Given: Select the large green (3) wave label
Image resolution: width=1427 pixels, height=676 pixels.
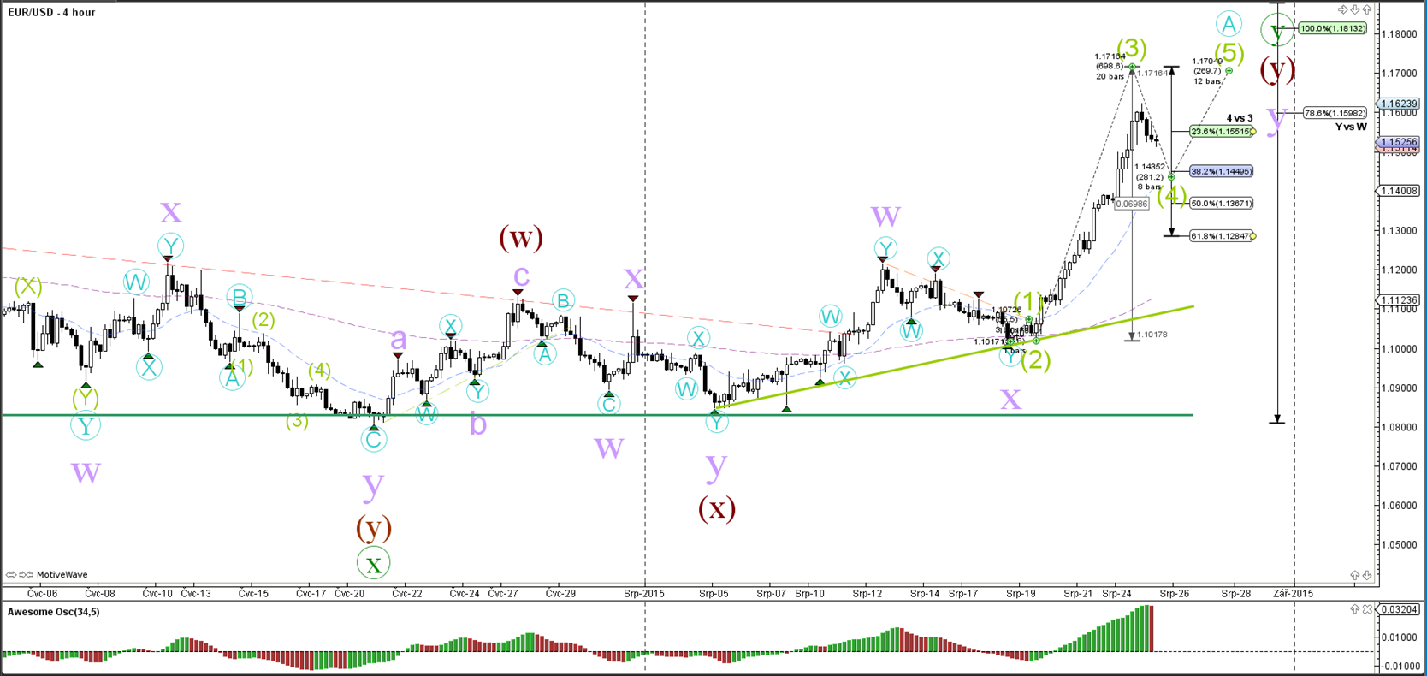Looking at the screenshot, I should (1131, 48).
